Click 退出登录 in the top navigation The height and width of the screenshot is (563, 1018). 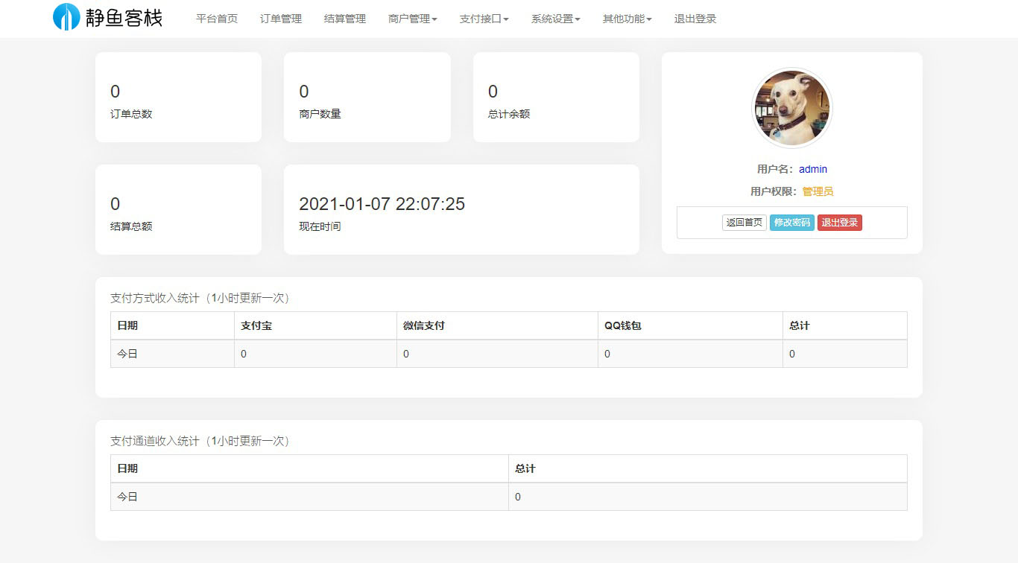(695, 19)
